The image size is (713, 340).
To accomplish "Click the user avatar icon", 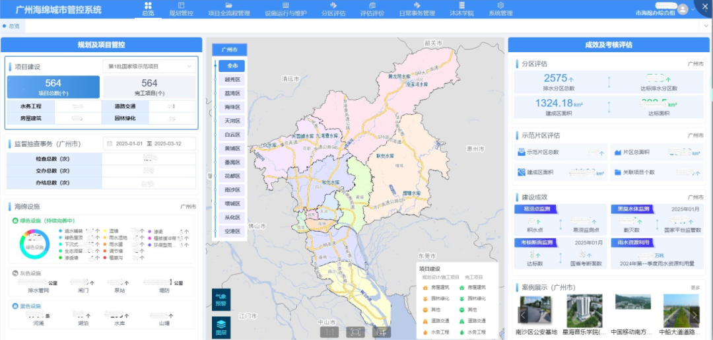I will pos(682,9).
